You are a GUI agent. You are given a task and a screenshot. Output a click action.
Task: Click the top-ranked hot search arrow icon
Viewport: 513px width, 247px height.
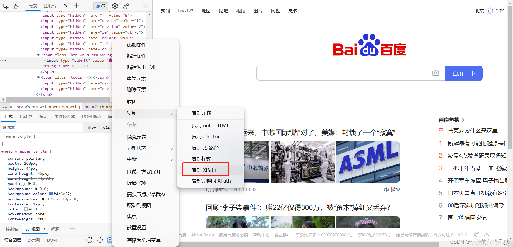point(441,130)
